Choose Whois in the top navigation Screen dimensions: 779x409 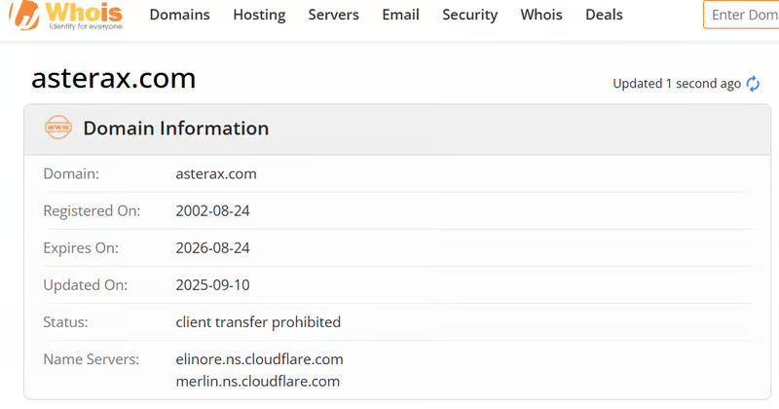click(x=541, y=15)
